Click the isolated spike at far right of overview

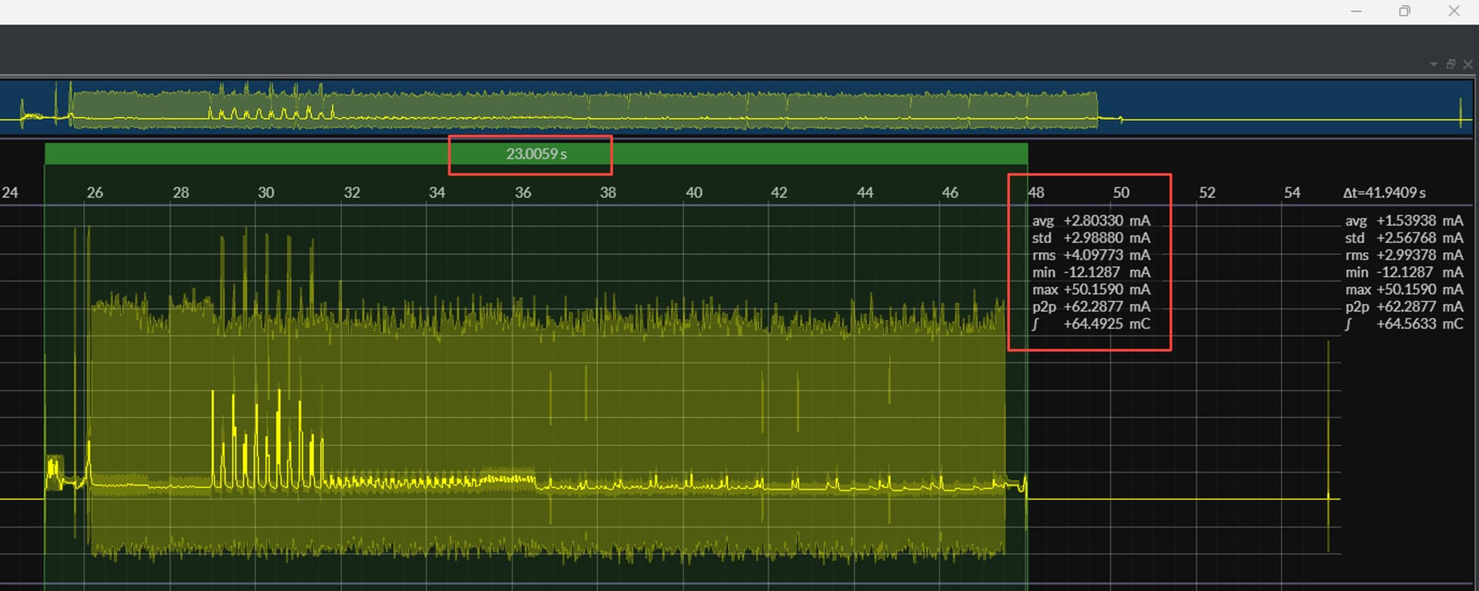[x=1461, y=113]
